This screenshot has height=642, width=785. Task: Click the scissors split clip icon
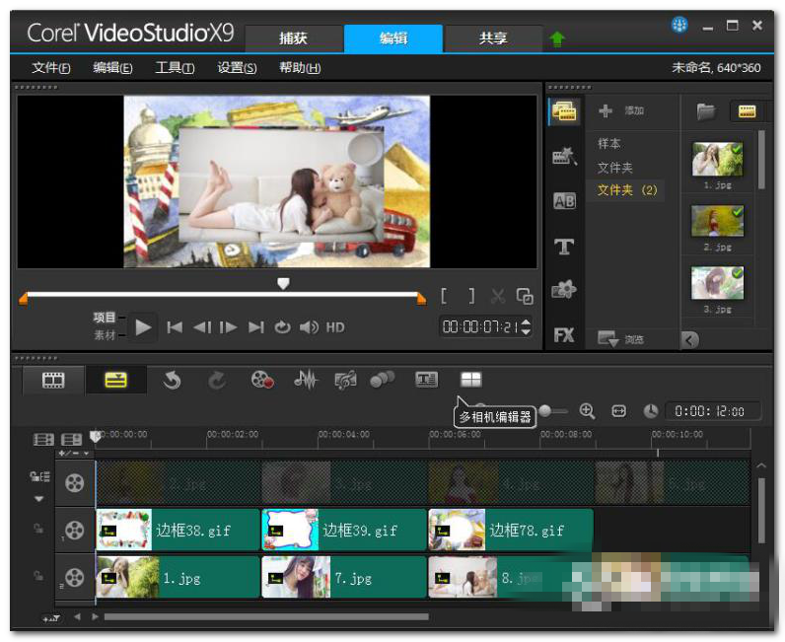498,296
